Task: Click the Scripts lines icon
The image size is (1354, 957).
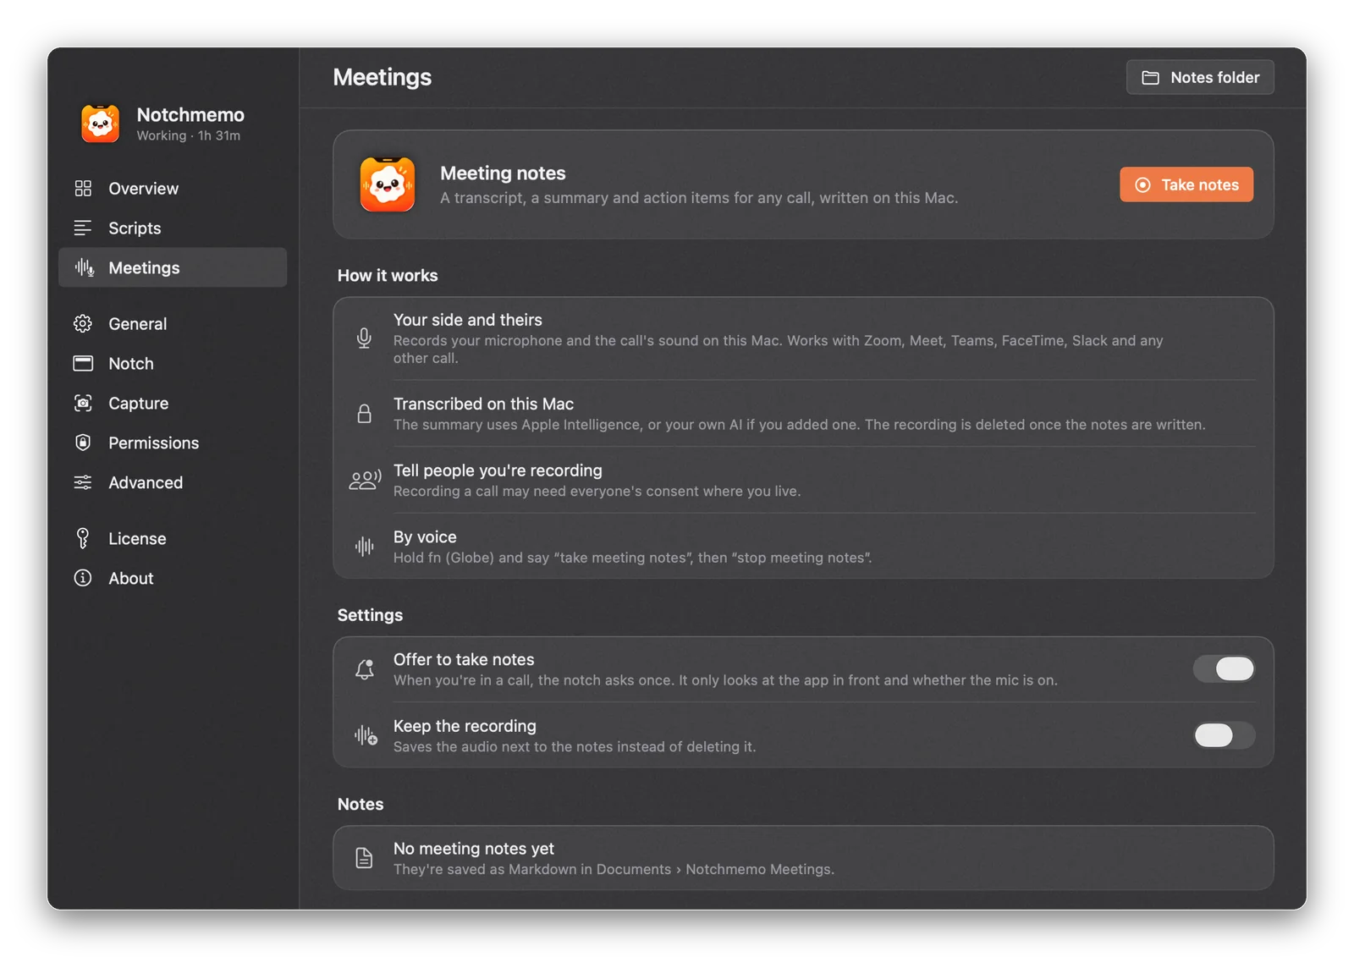Action: point(83,228)
